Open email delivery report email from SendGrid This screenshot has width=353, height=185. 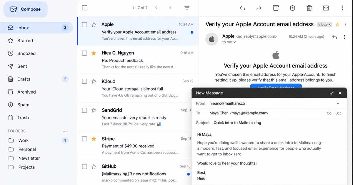tap(138, 117)
